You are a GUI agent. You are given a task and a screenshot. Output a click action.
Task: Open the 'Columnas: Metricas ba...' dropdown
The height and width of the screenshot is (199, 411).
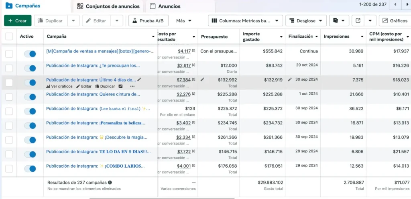point(245,20)
